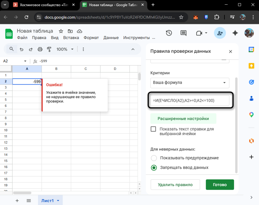Select the 'Запрещать ввод данных' option
The height and width of the screenshot is (205, 259).
(154, 168)
